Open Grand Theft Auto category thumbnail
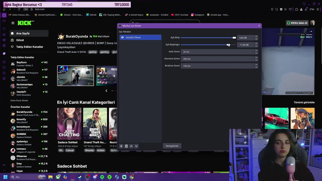Viewport: 322px width, 181px height. [x=95, y=124]
